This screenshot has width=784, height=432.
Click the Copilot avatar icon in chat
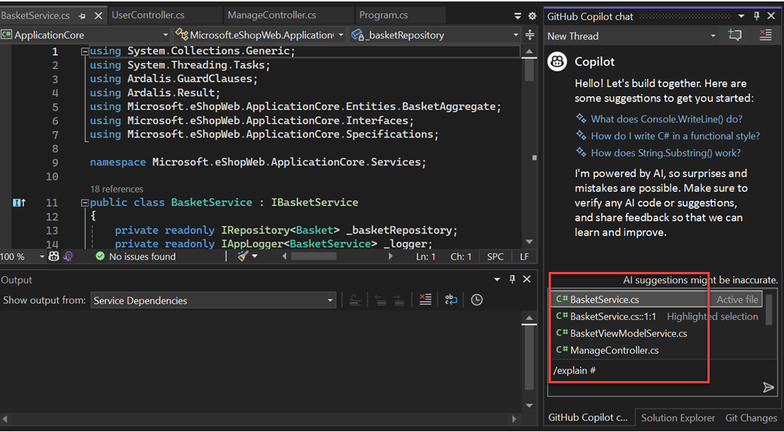point(557,62)
